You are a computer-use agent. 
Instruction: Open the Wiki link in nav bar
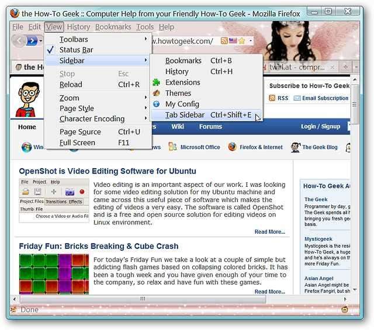(x=178, y=127)
